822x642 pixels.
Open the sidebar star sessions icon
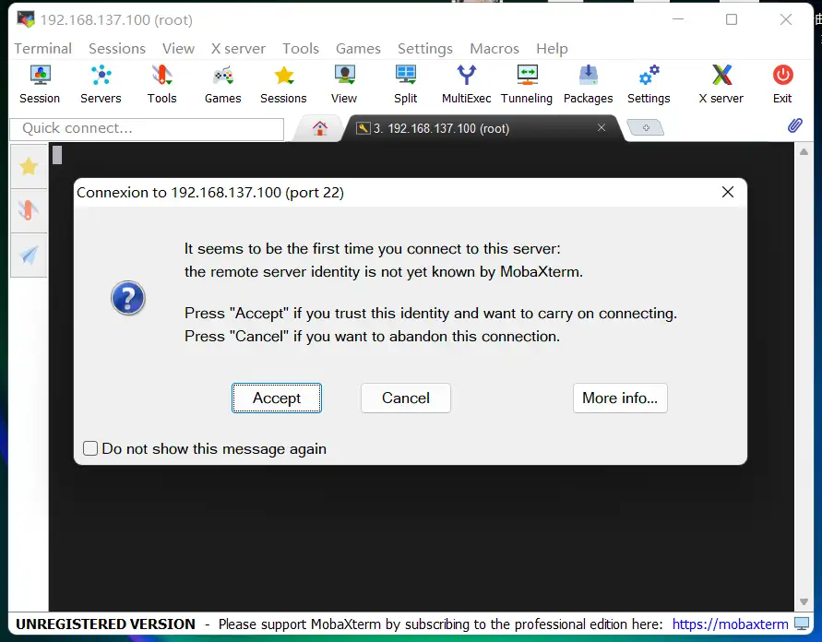click(29, 167)
